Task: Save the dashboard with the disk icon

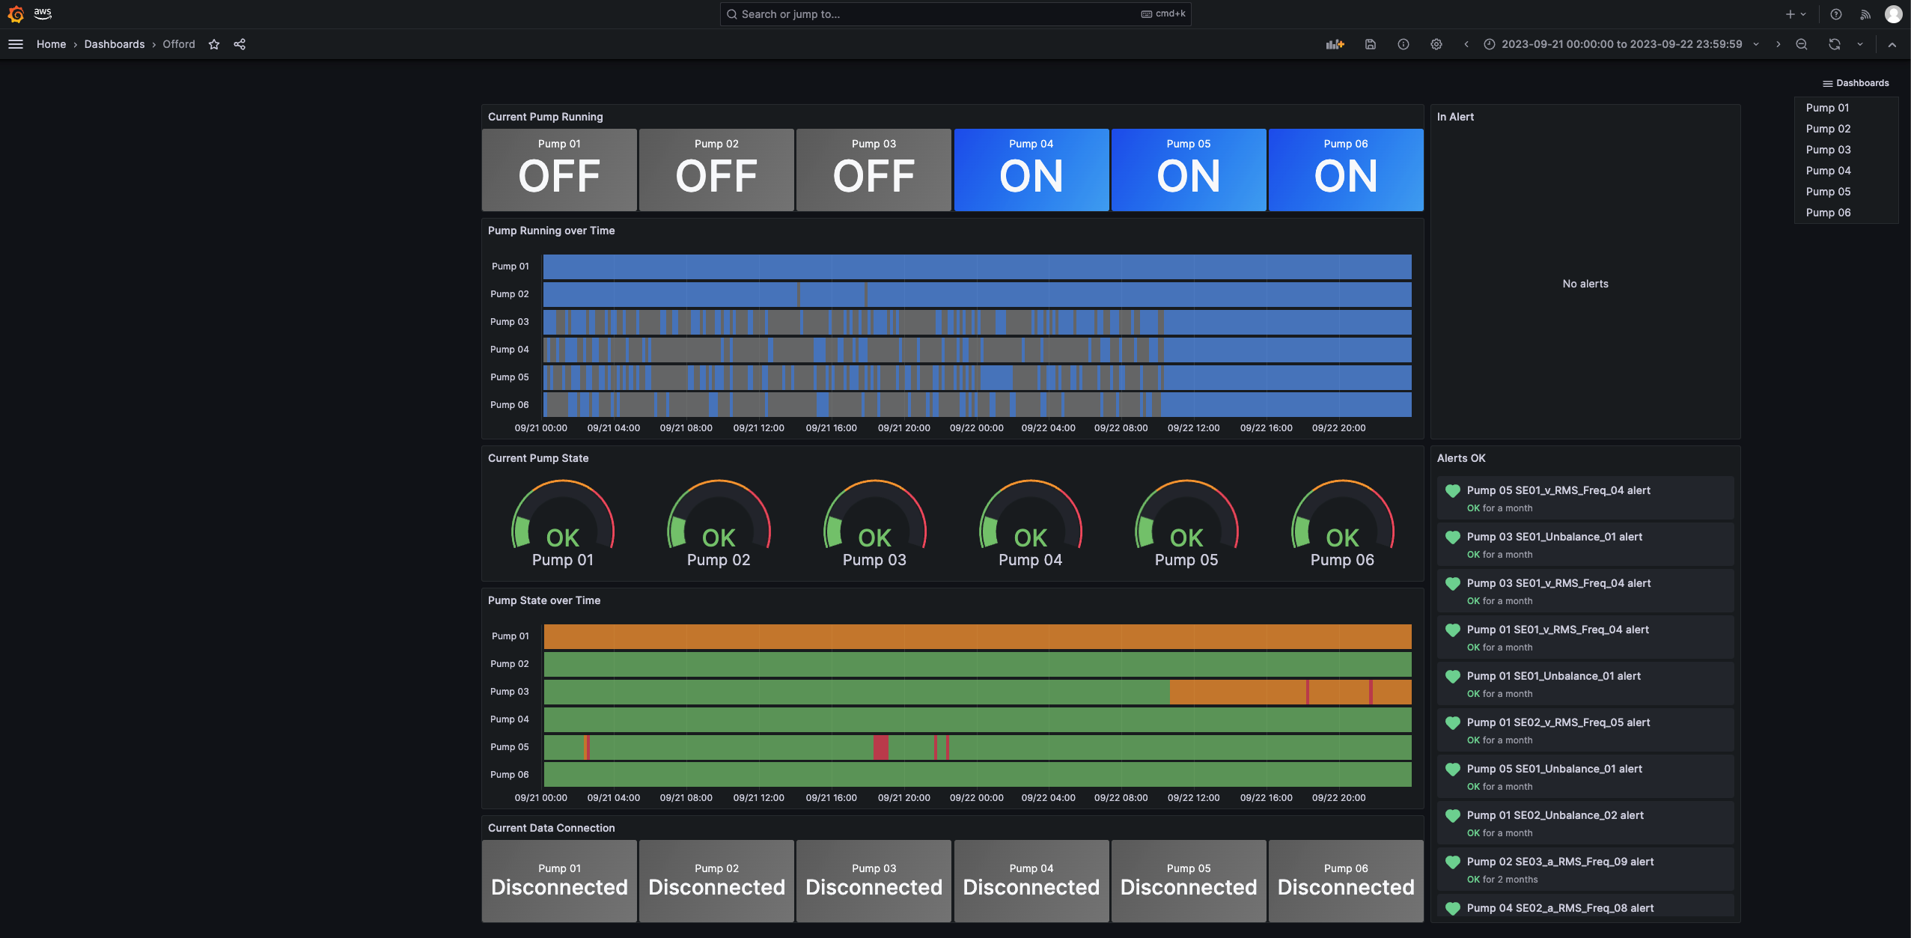Action: click(x=1370, y=44)
